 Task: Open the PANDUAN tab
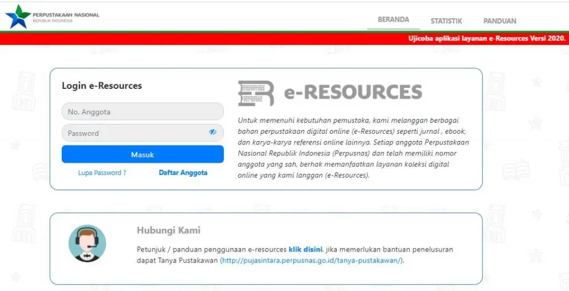point(500,21)
